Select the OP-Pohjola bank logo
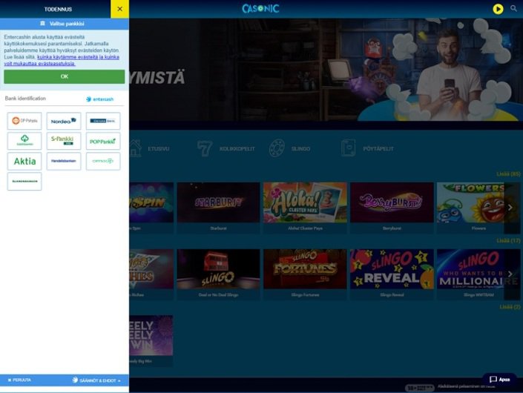 click(x=24, y=121)
